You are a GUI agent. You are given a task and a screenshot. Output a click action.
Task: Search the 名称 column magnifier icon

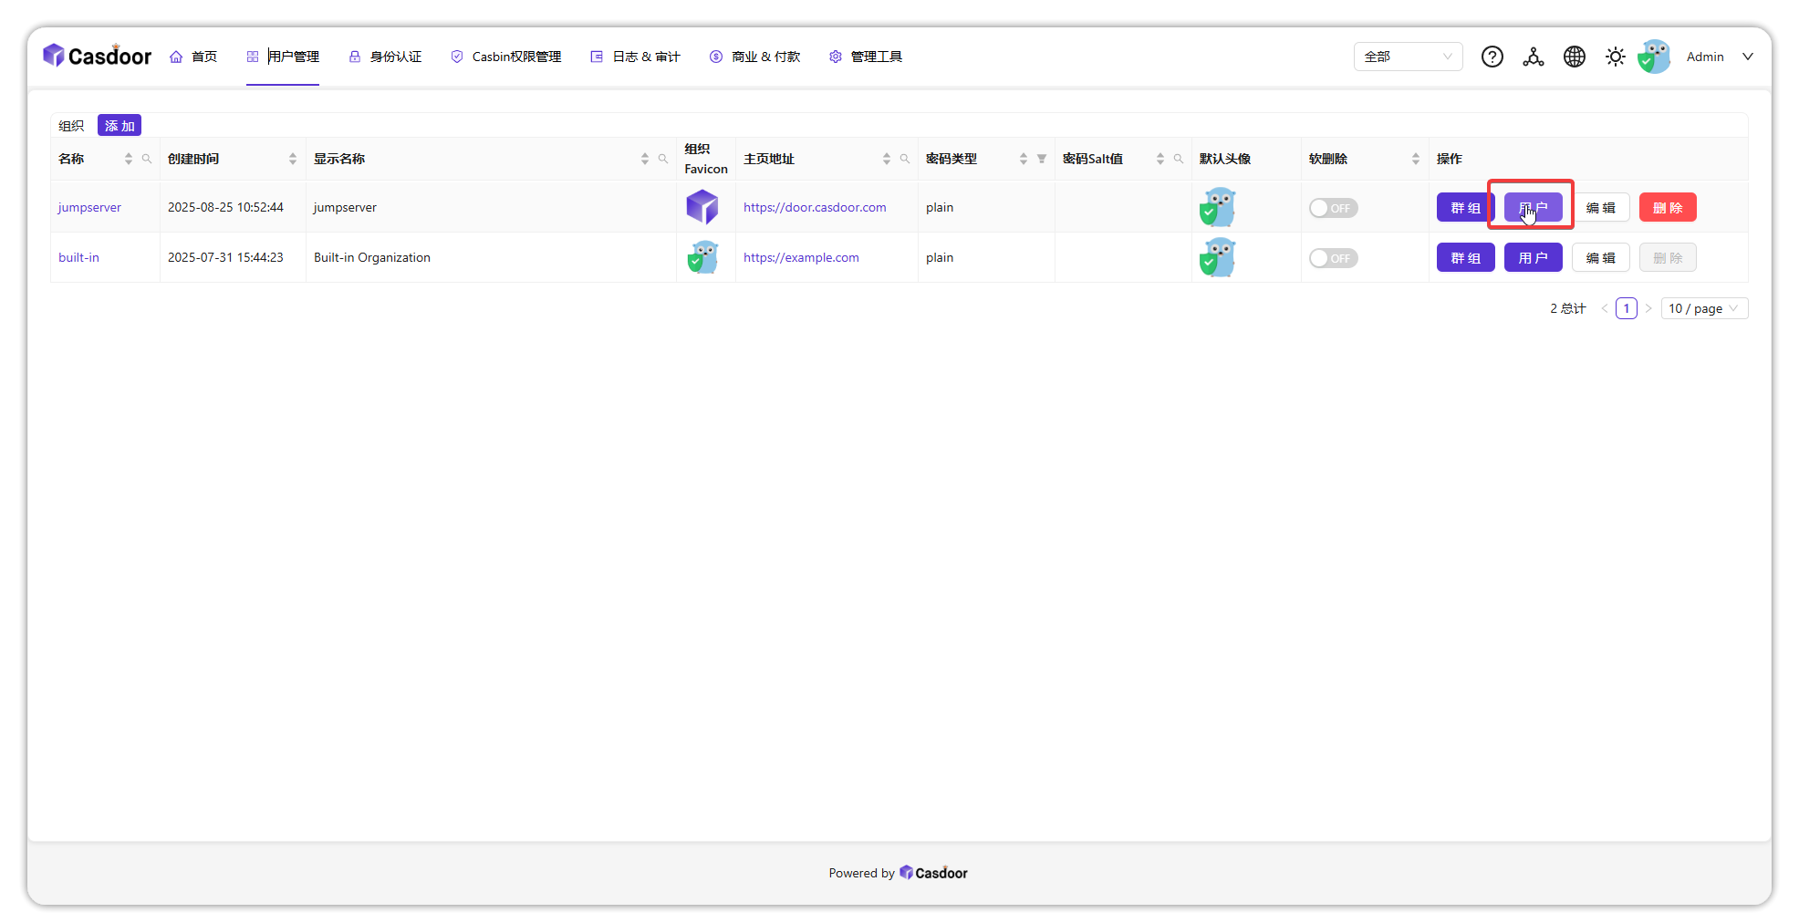[x=147, y=159]
